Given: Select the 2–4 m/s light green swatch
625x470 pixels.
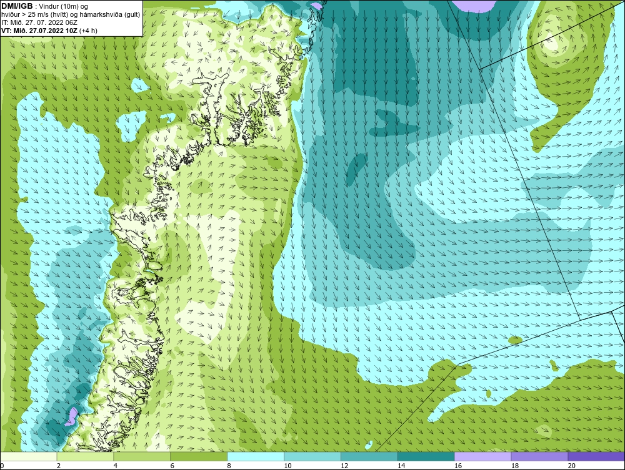Looking at the screenshot, I should point(85,456).
